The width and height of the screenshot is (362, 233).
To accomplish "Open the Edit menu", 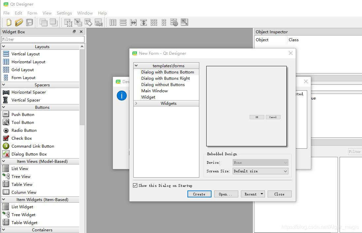I will coord(18,13).
